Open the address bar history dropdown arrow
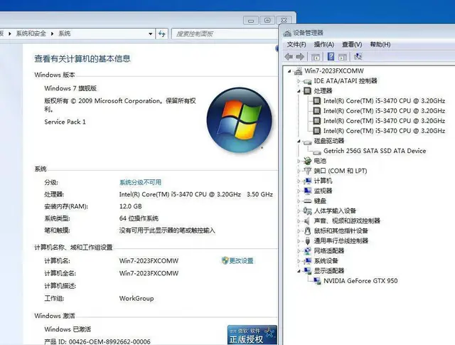Viewport: 455px width, 345px height. [150, 33]
